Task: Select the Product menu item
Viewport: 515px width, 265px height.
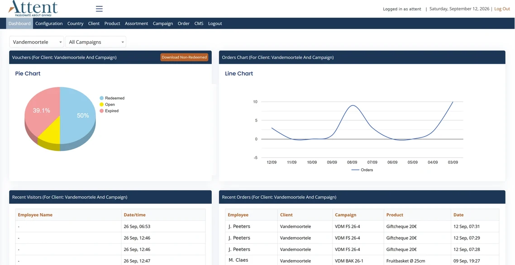Action: [x=112, y=24]
